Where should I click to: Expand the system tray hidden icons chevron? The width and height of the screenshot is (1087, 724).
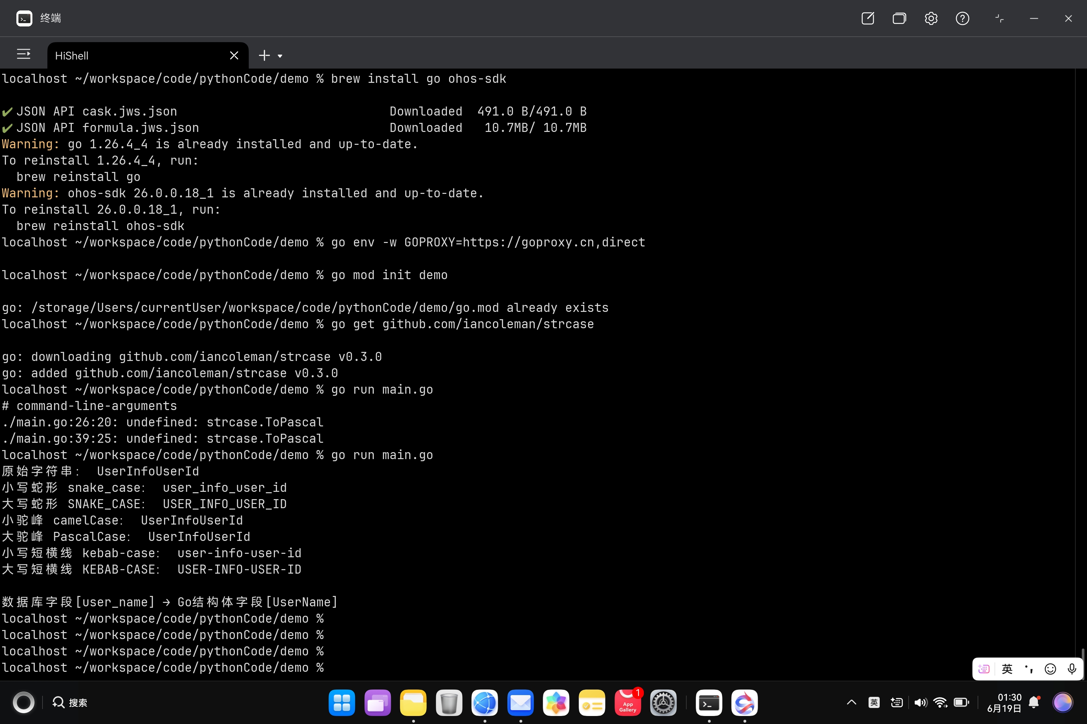(851, 703)
